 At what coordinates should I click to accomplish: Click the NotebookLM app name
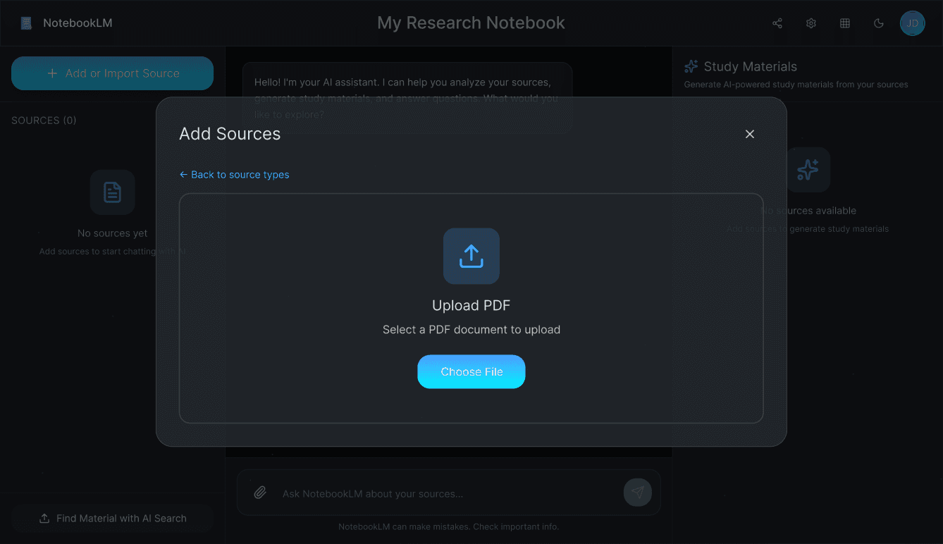tap(78, 23)
